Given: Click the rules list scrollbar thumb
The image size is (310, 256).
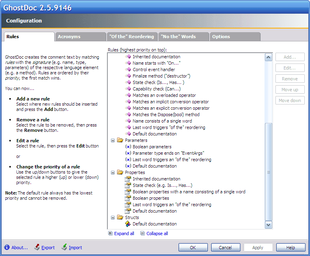Looking at the screenshot, I should point(268,172).
